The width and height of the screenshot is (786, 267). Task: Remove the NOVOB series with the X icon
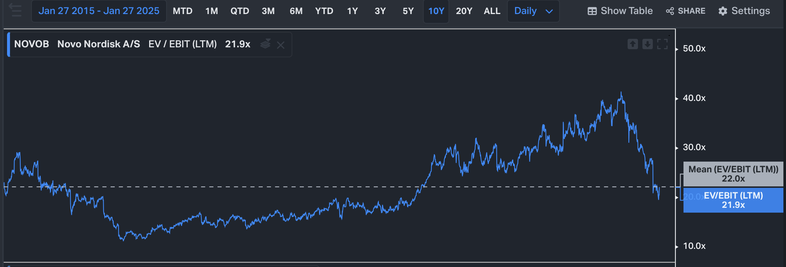click(281, 45)
